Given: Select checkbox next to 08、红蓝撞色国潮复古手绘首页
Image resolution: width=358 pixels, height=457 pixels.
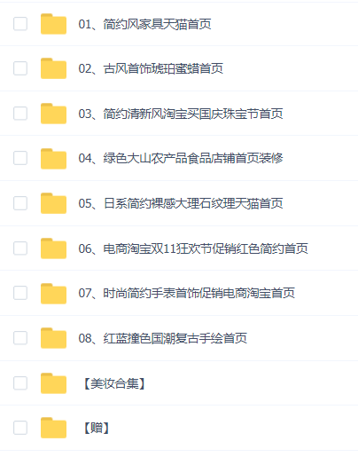Looking at the screenshot, I should pyautogui.click(x=20, y=338).
